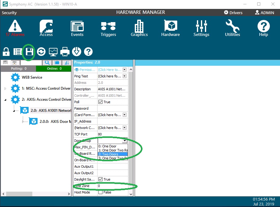Click the sort icon in tree panel
The image size is (280, 207).
tap(67, 63)
